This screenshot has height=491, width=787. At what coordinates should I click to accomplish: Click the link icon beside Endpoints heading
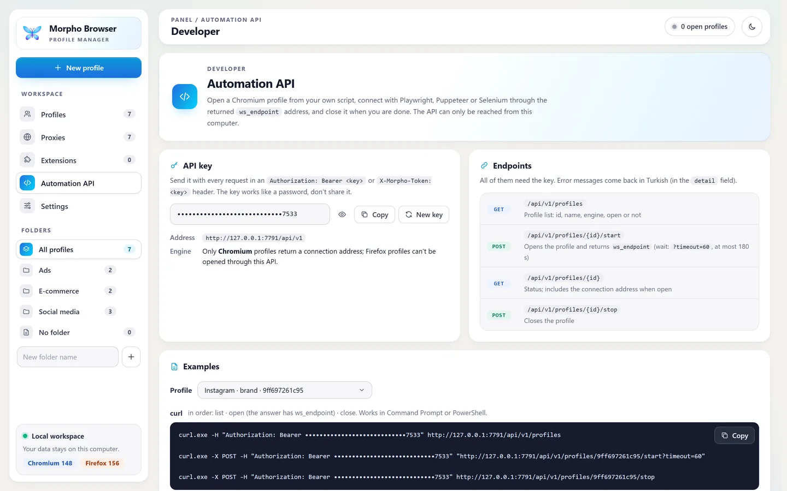(x=484, y=165)
